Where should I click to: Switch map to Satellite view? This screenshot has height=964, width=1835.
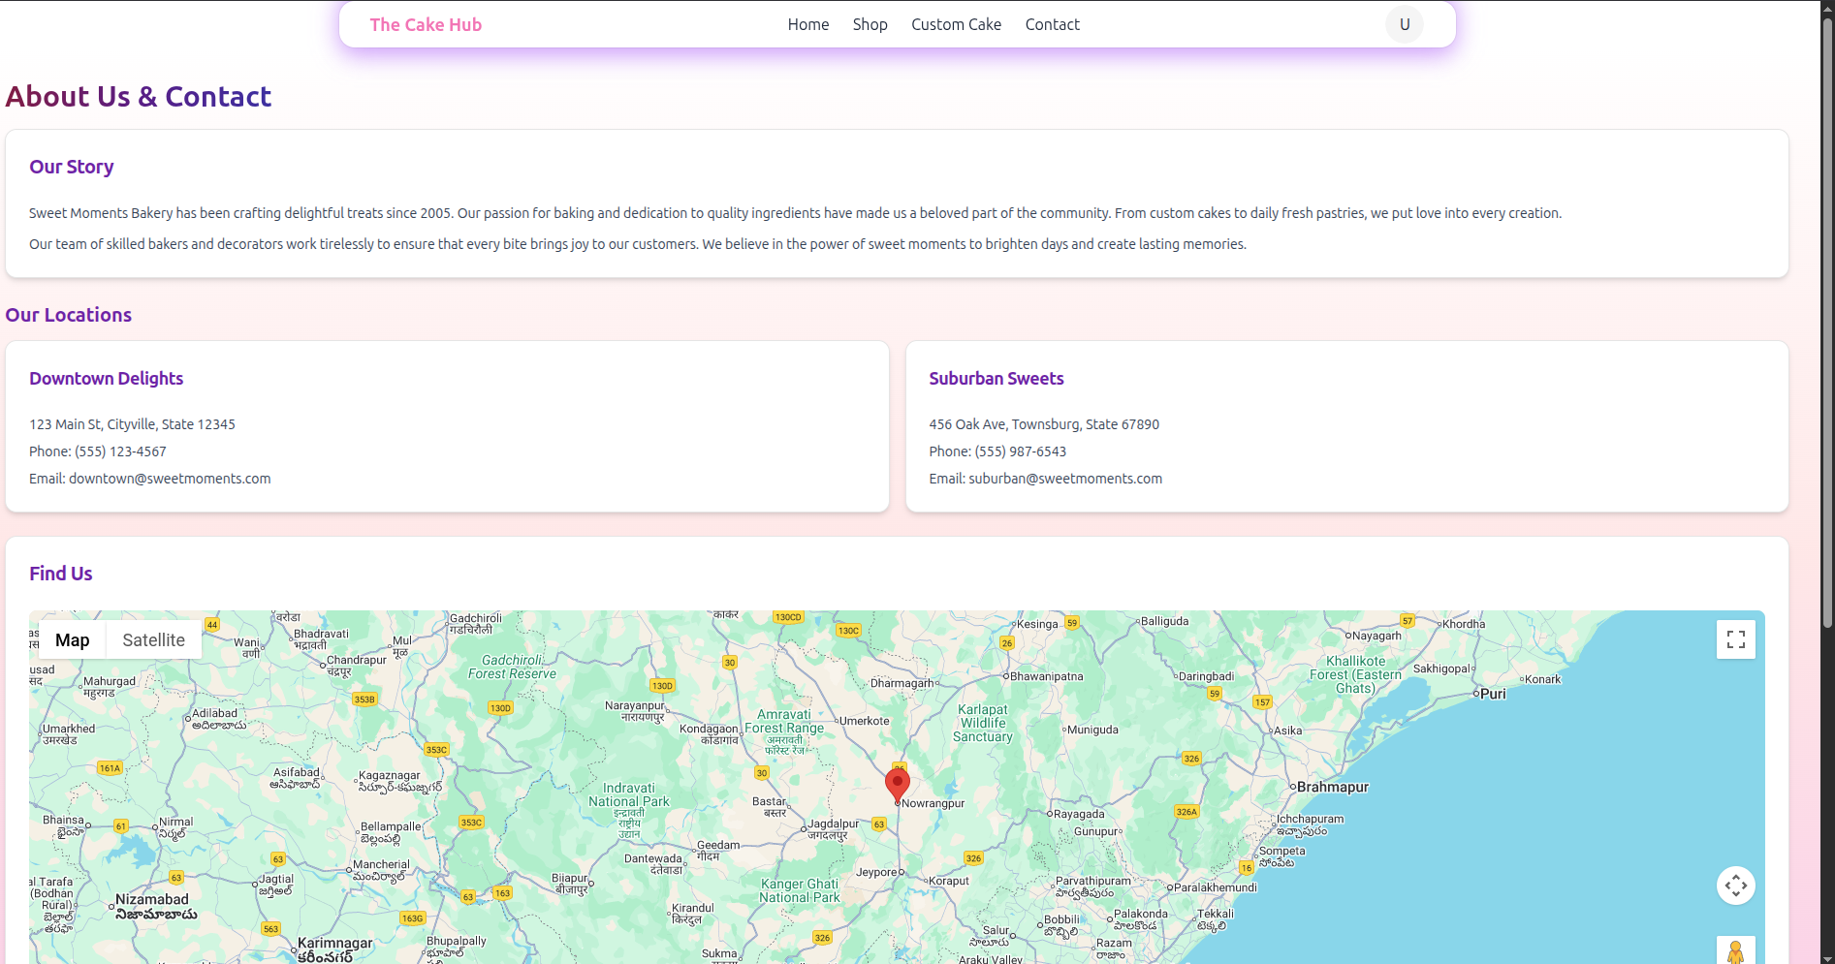coord(153,639)
